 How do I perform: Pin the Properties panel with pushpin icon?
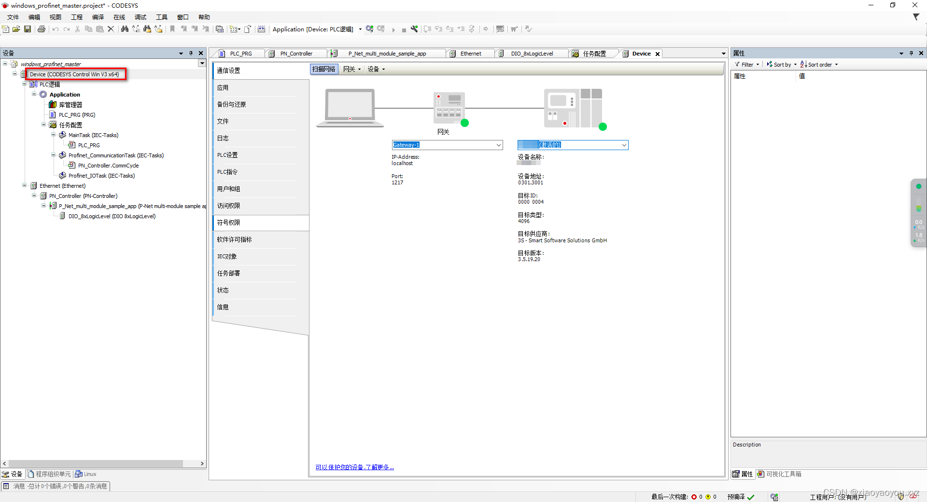click(911, 53)
